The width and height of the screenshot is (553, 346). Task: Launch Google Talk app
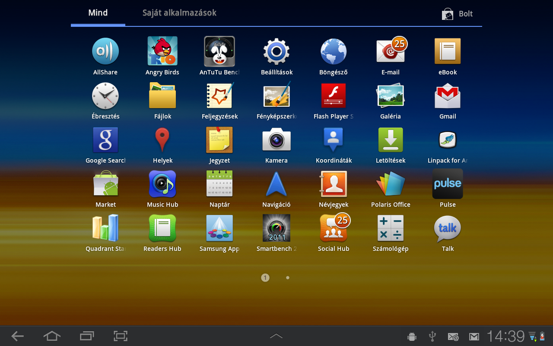click(x=448, y=228)
